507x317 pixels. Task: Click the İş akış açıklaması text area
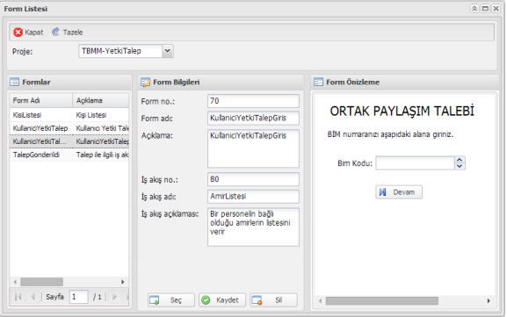pyautogui.click(x=253, y=227)
